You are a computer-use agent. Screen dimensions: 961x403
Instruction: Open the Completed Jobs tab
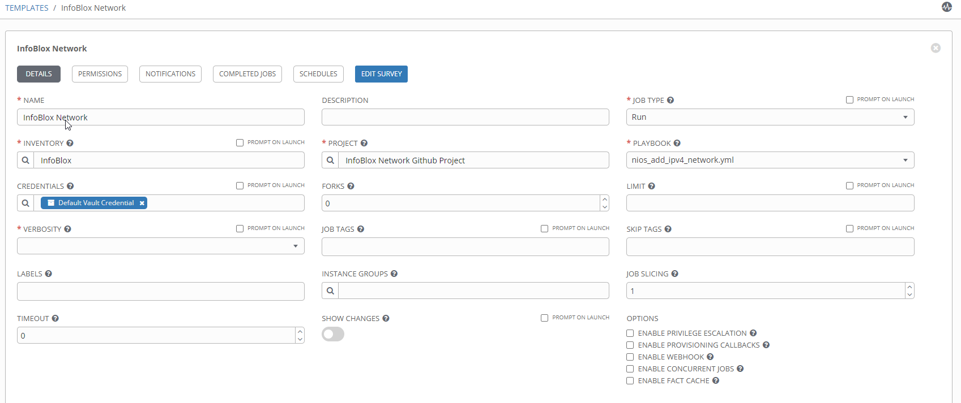click(247, 74)
